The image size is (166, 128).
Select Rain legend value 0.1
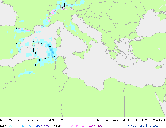click(x=11, y=126)
